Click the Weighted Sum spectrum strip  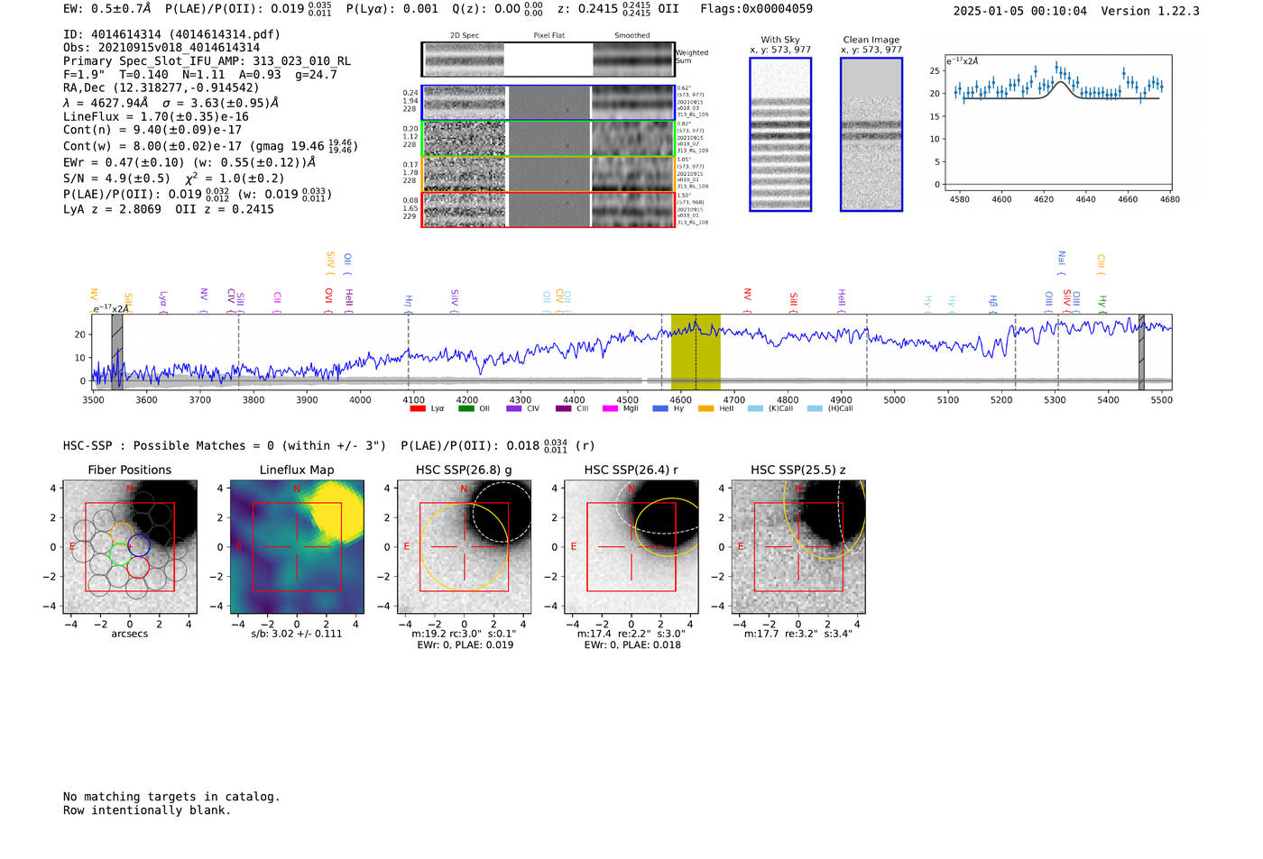(x=549, y=59)
